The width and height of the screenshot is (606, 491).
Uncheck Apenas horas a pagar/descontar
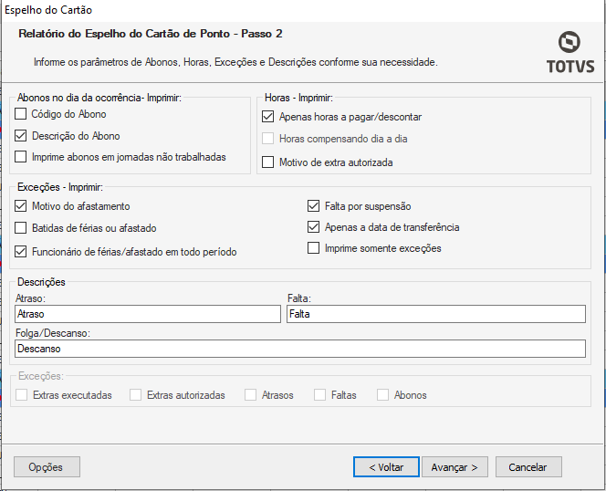pyautogui.click(x=268, y=117)
